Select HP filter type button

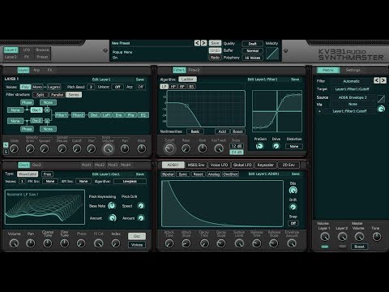click(x=173, y=87)
